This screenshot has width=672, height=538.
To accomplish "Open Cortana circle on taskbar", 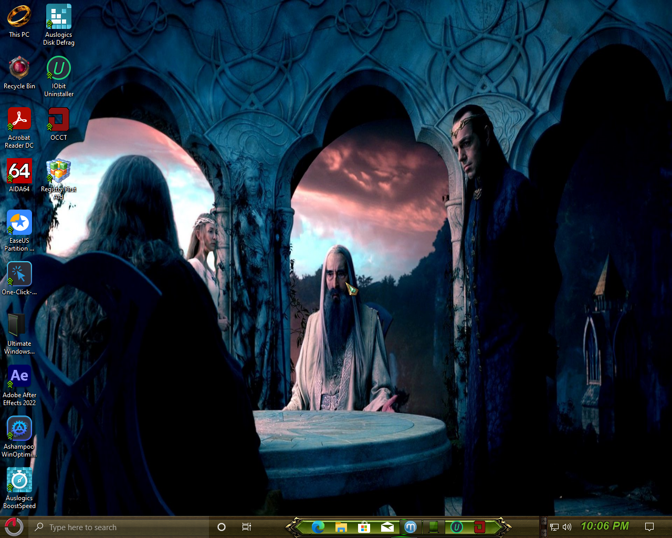I will pos(222,527).
